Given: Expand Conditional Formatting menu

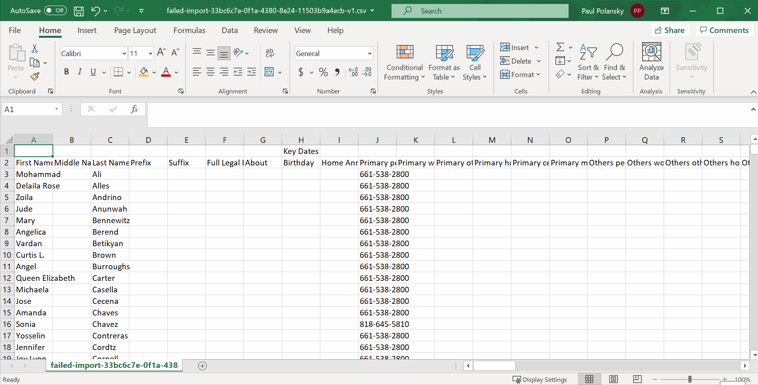Looking at the screenshot, I should (405, 62).
